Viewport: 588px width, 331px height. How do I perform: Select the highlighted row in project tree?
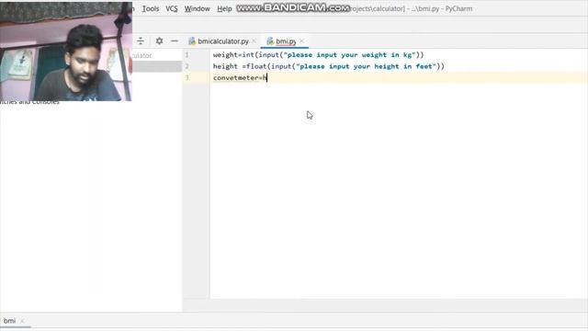point(157,66)
